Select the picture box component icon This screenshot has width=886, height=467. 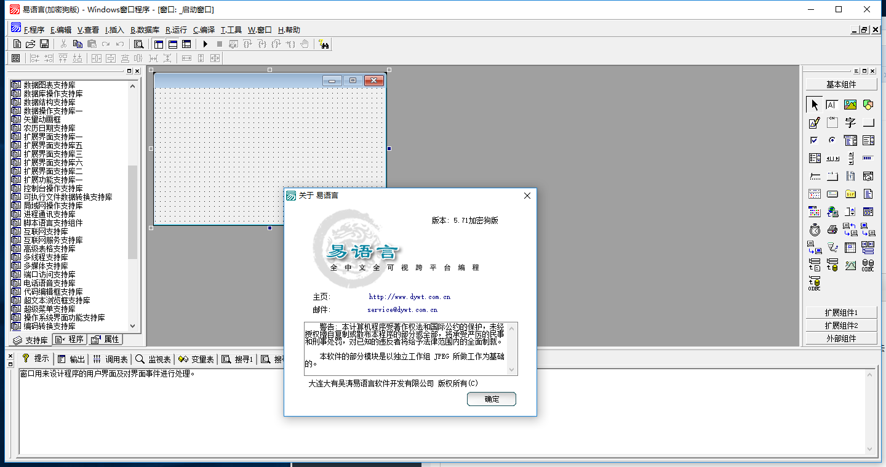tap(850, 105)
